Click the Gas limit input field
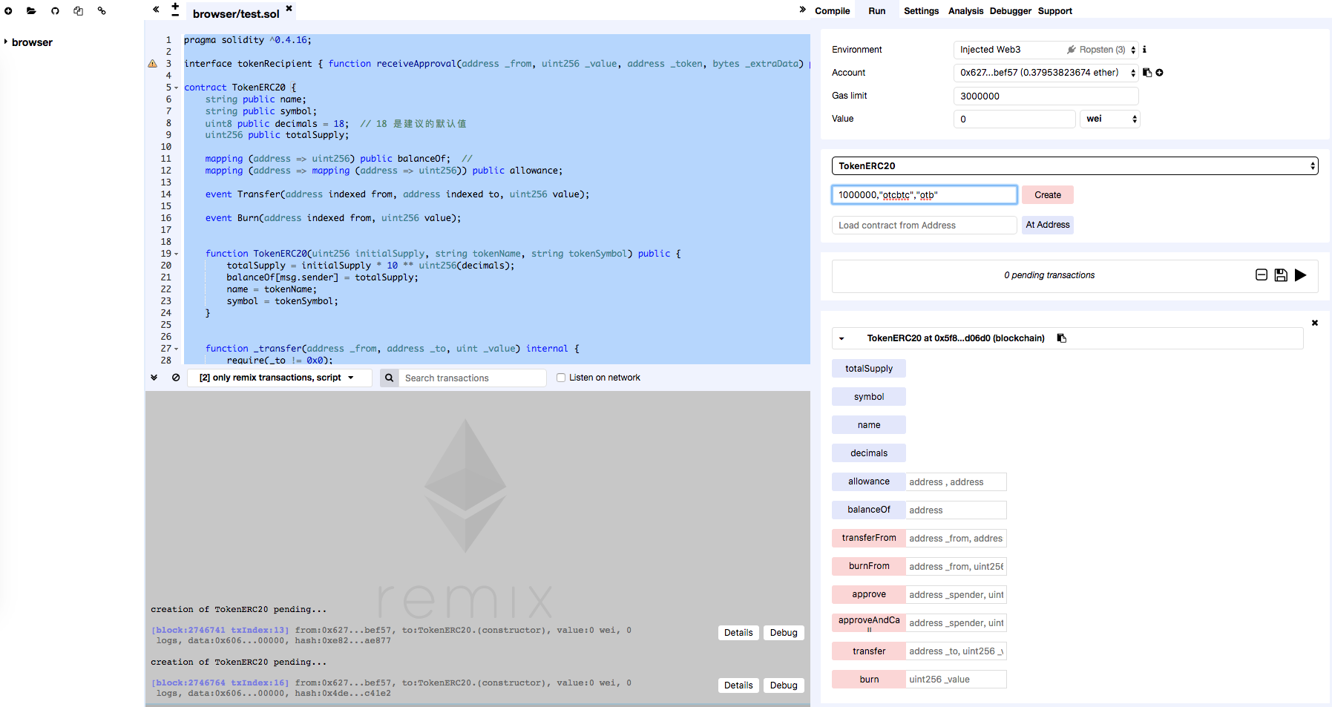 [x=1045, y=96]
